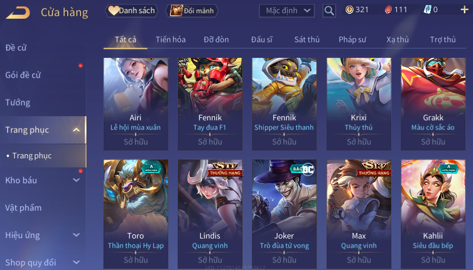Viewport: 473px width, 270px height.
Task: Switch to the Tiến hóa tab
Action: pos(170,40)
